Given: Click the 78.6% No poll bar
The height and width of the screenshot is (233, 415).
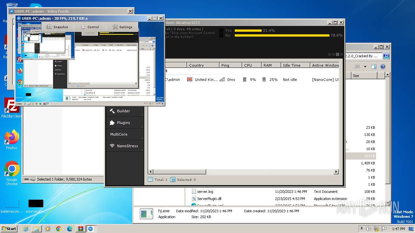Looking at the screenshot, I should pos(282,35).
